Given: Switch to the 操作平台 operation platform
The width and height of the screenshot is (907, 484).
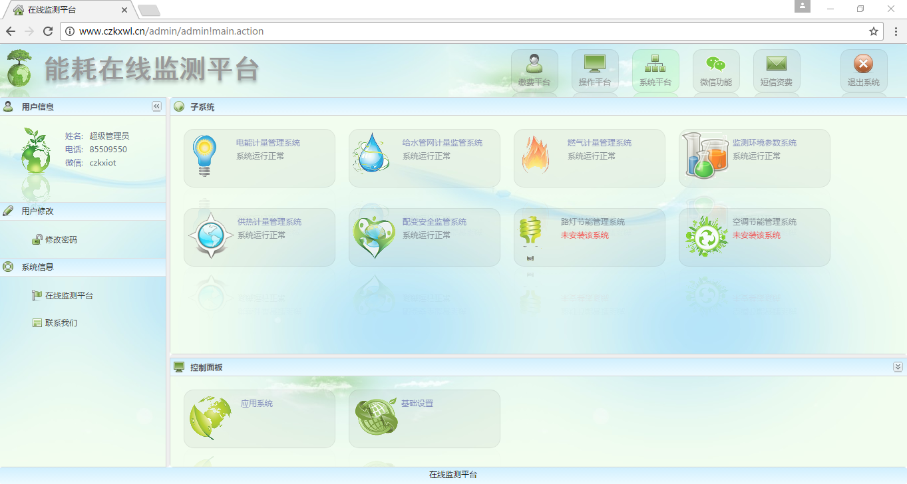Looking at the screenshot, I should coord(595,70).
